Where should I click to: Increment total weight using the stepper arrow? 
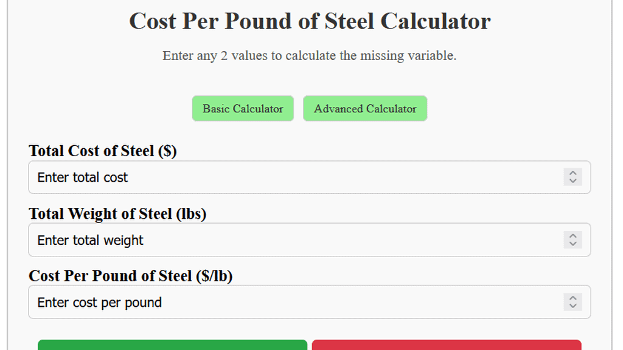pos(573,236)
